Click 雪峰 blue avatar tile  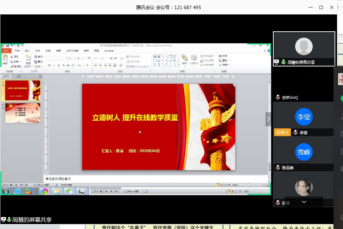pyautogui.click(x=304, y=152)
